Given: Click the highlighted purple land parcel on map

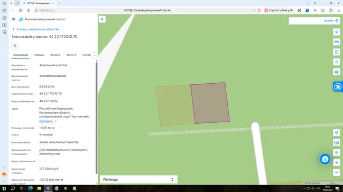Looking at the screenshot, I should tap(210, 103).
